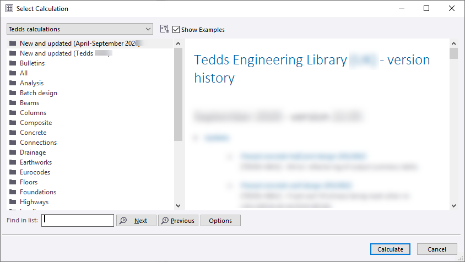465x262 pixels.
Task: Click the folder icon next to Beams
Action: 13,103
